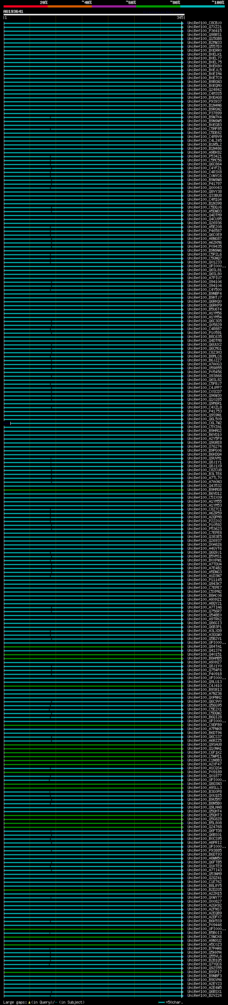Select the UniRef100_C8CBJ0 hit label
228x1005 pixels.
pyautogui.click(x=204, y=23)
